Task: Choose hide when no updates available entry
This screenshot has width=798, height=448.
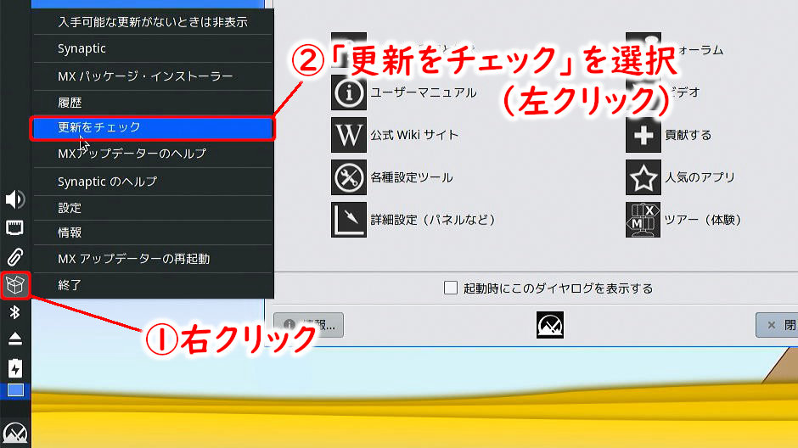Action: pos(153,22)
